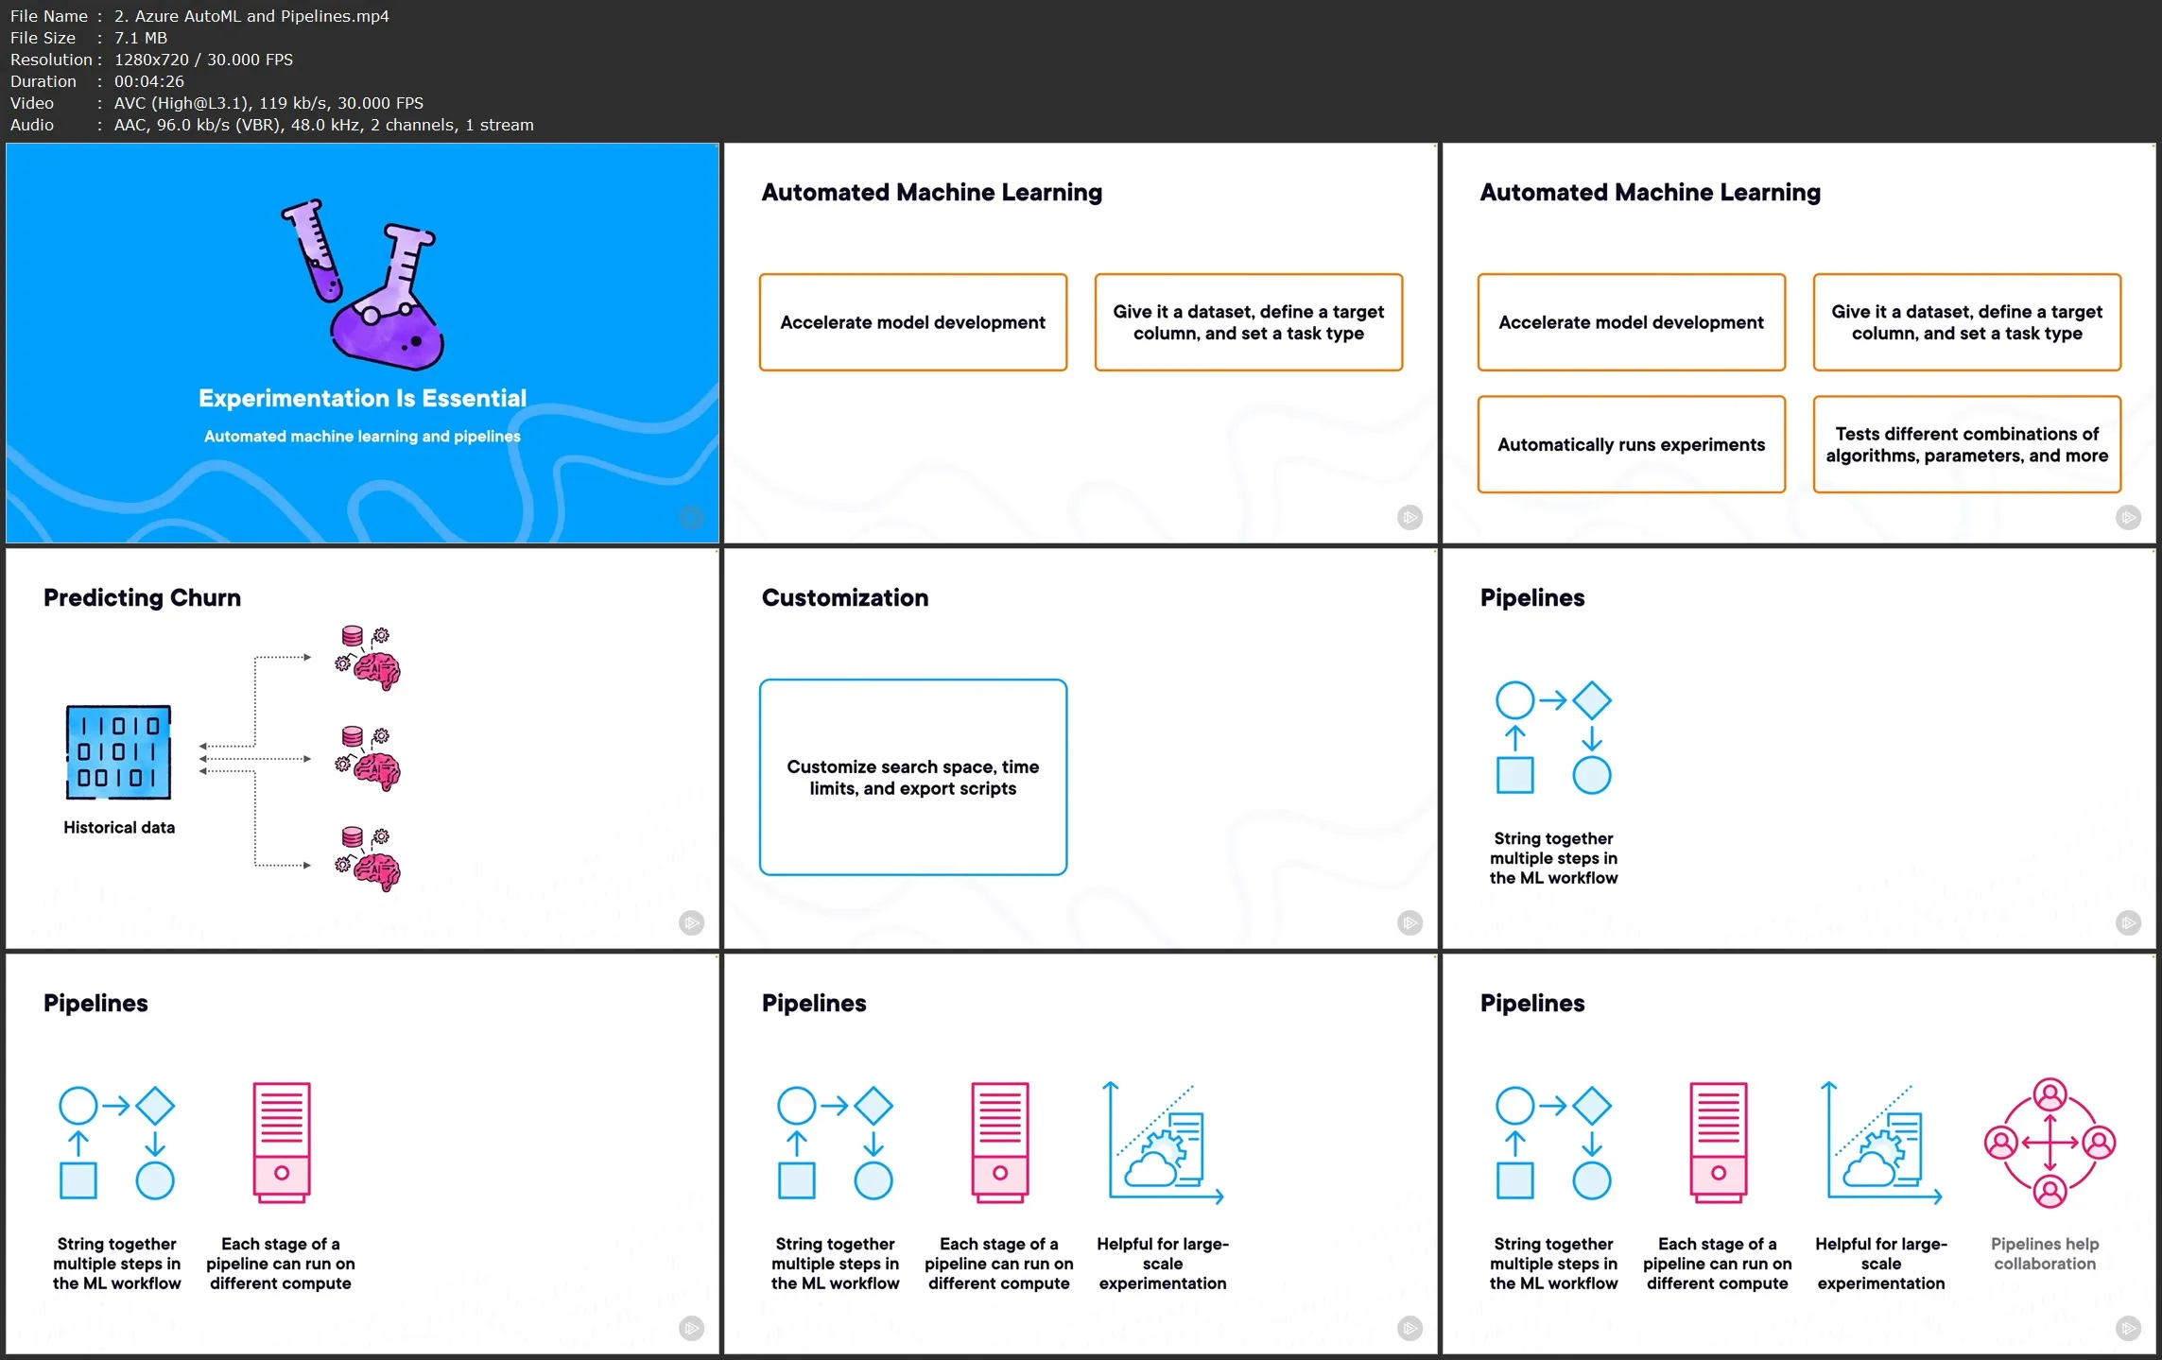Click the 'Experimentation Is Essential' heading
This screenshot has height=1360, width=2162.
(362, 398)
